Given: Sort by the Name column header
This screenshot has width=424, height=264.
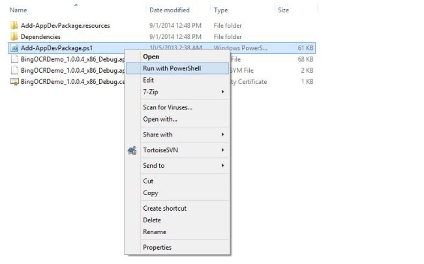Looking at the screenshot, I should (18, 10).
